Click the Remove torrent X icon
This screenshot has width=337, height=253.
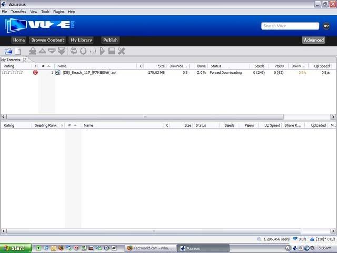pyautogui.click(x=122, y=51)
